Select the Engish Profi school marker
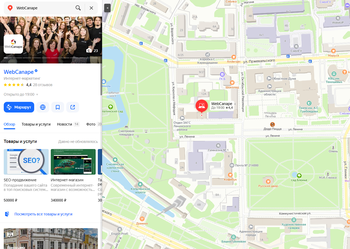 pyautogui.click(x=120, y=229)
